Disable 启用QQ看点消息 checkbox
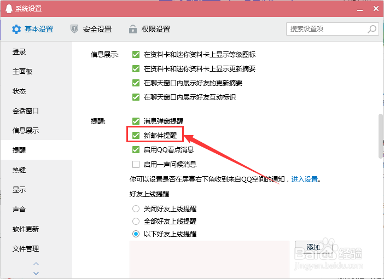The image size is (384, 279). 136,149
